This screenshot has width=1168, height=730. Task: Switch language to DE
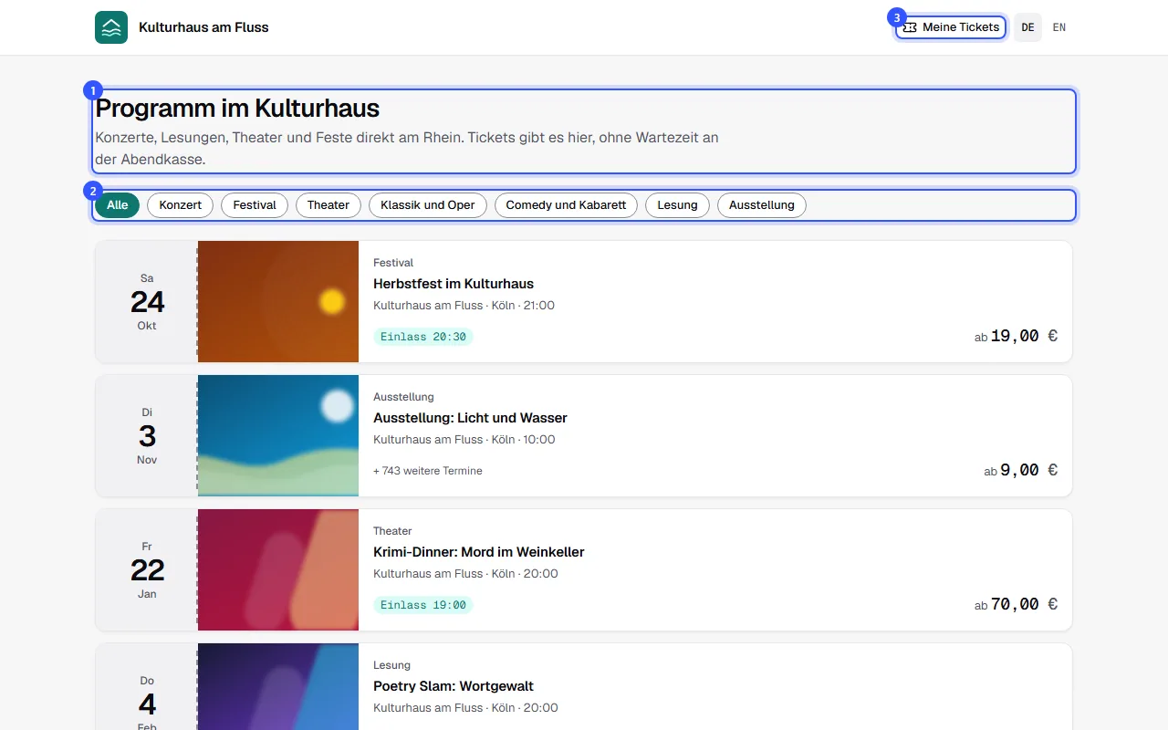(x=1027, y=27)
